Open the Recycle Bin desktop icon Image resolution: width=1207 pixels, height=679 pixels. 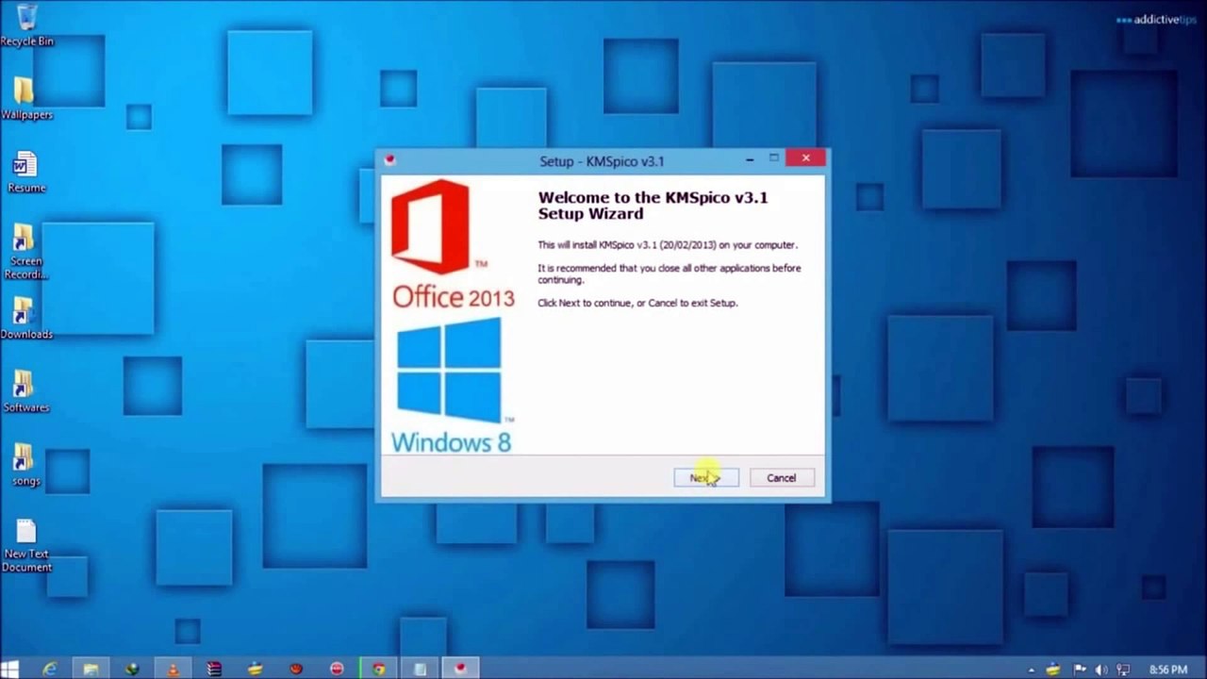[26, 25]
